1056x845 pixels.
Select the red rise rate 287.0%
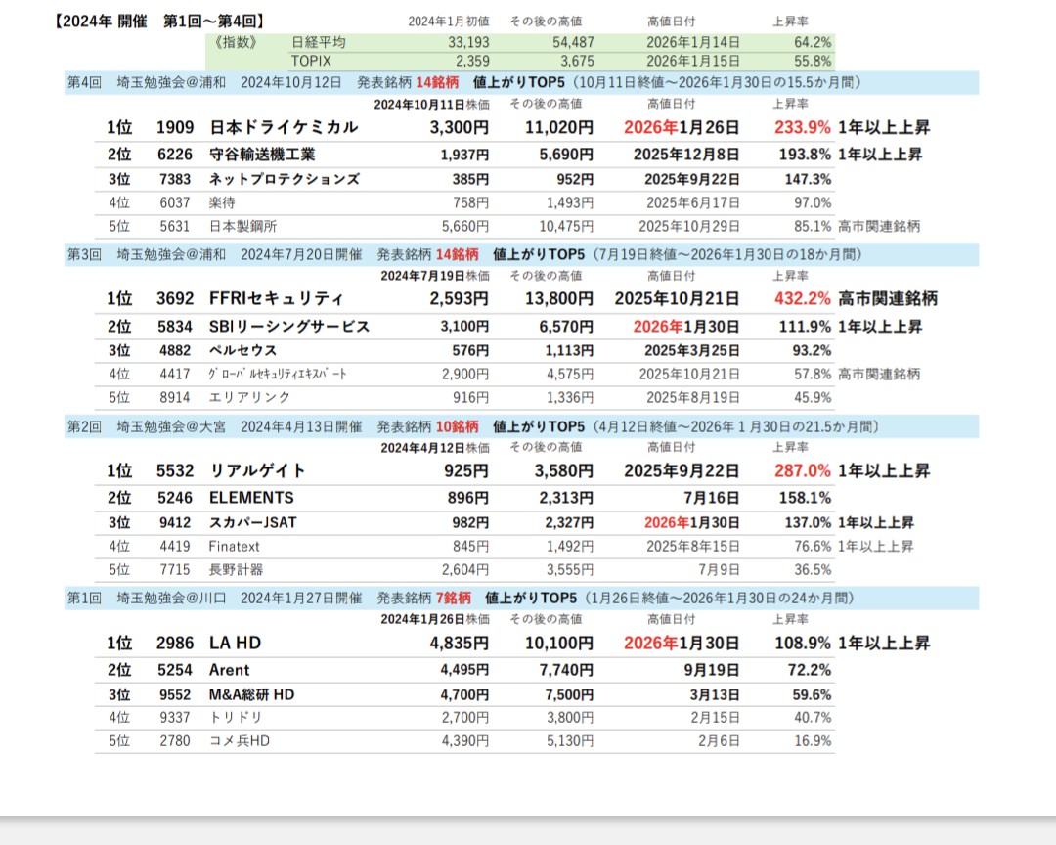coord(803,470)
